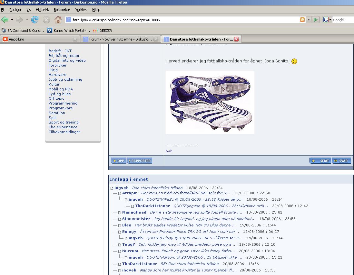Expand the address bar URL dropdown

pyautogui.click(x=309, y=20)
